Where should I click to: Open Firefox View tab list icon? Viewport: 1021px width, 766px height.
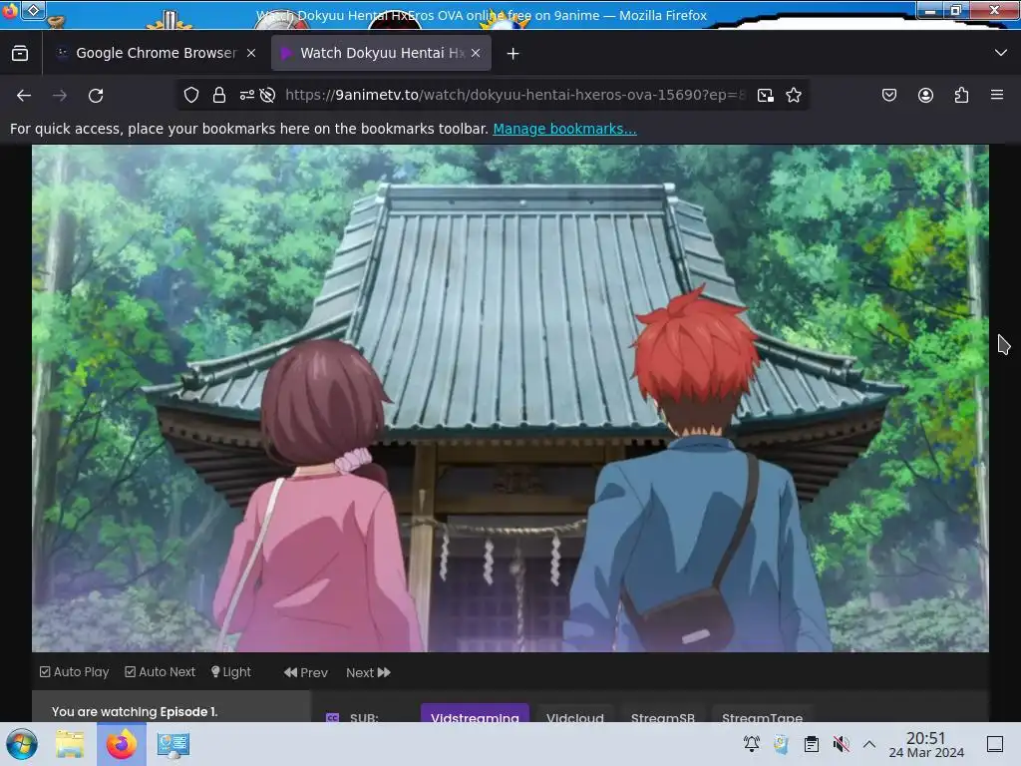(x=20, y=54)
